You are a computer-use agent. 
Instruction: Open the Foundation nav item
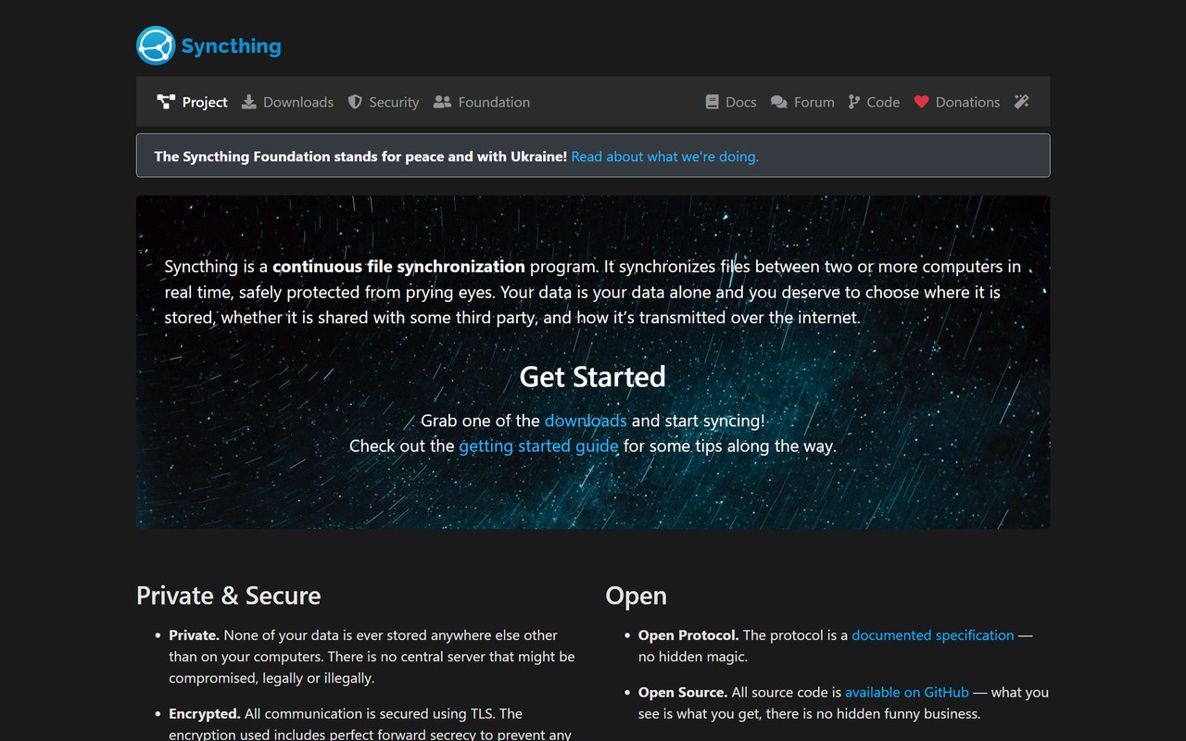point(482,102)
